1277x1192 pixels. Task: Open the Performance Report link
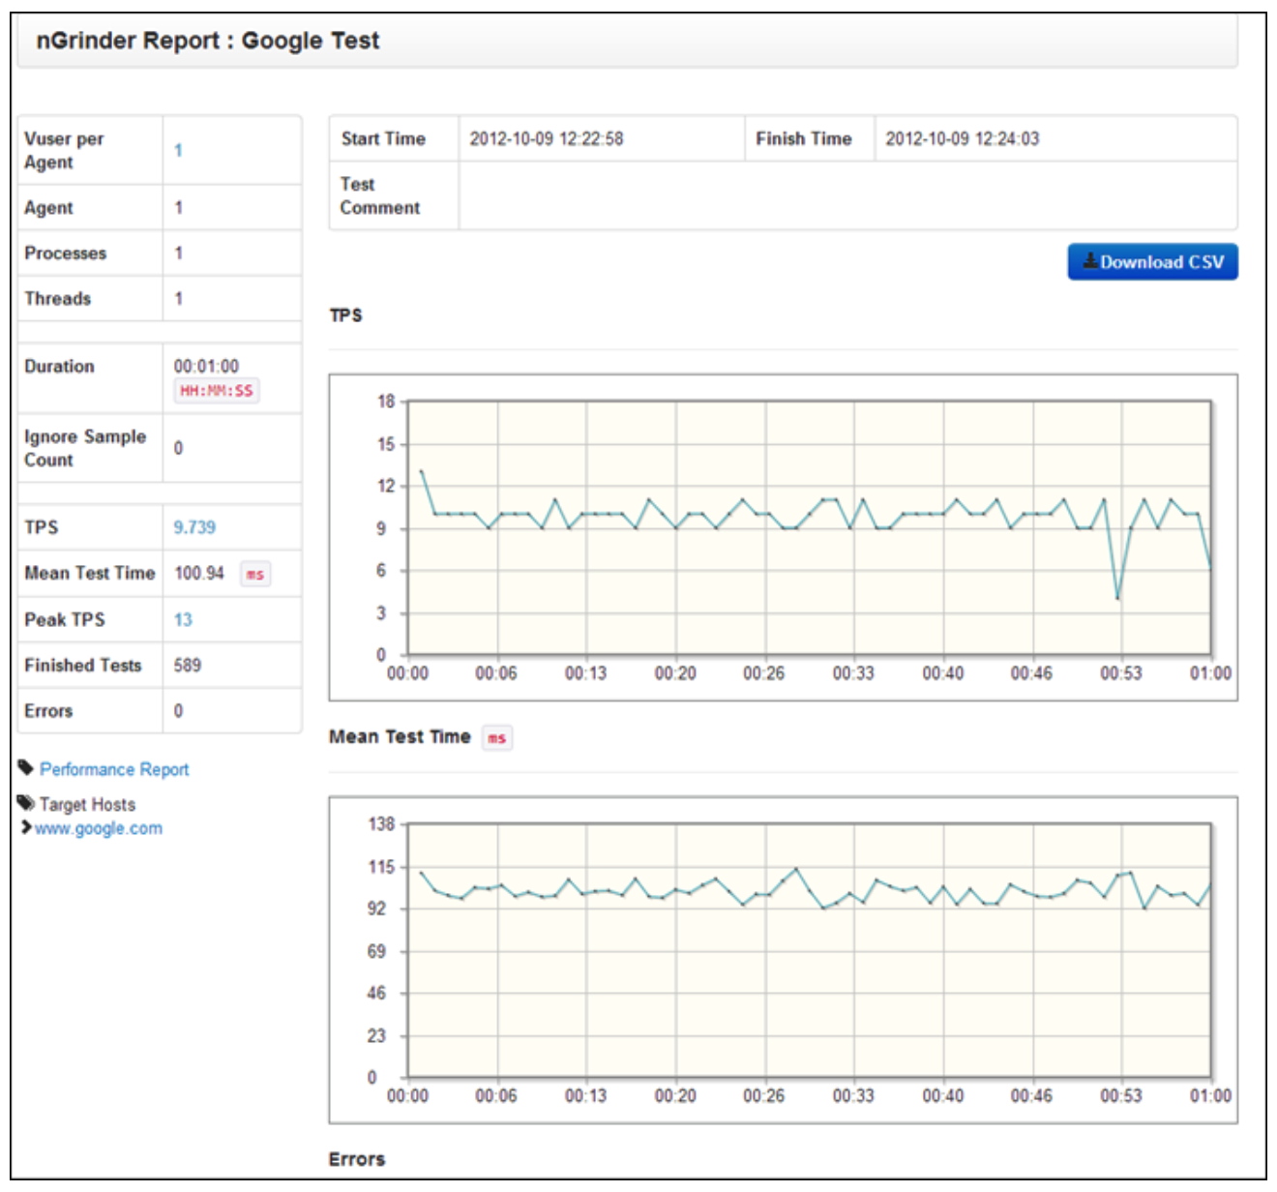pyautogui.click(x=114, y=769)
